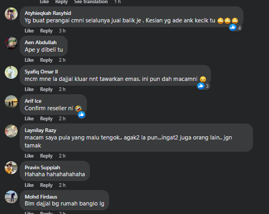Open Laynilay Razy's profile name link
Viewport: 269px width, 214px height.
[40, 130]
